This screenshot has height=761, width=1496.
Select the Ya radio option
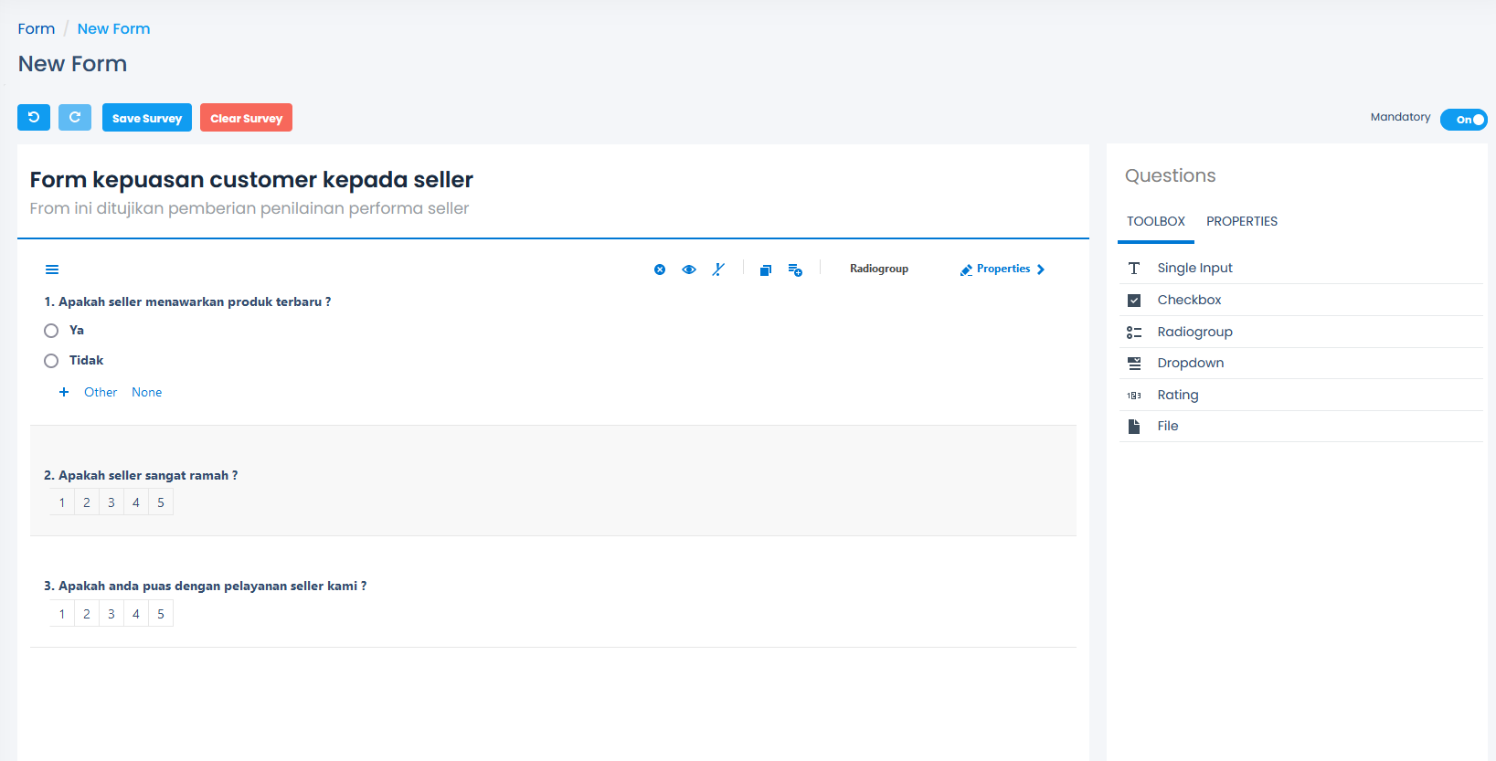[x=51, y=331]
